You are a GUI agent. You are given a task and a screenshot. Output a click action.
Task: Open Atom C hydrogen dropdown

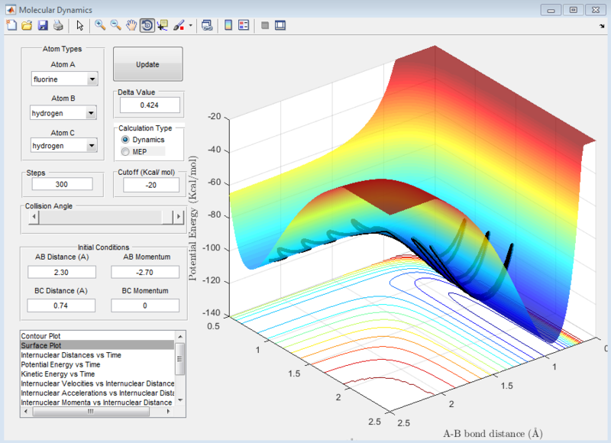coord(91,146)
